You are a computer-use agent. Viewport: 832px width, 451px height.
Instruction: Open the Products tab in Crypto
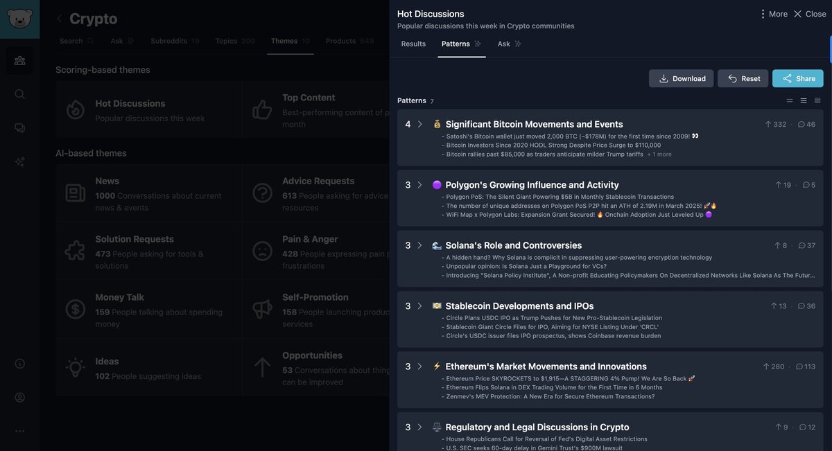click(349, 41)
